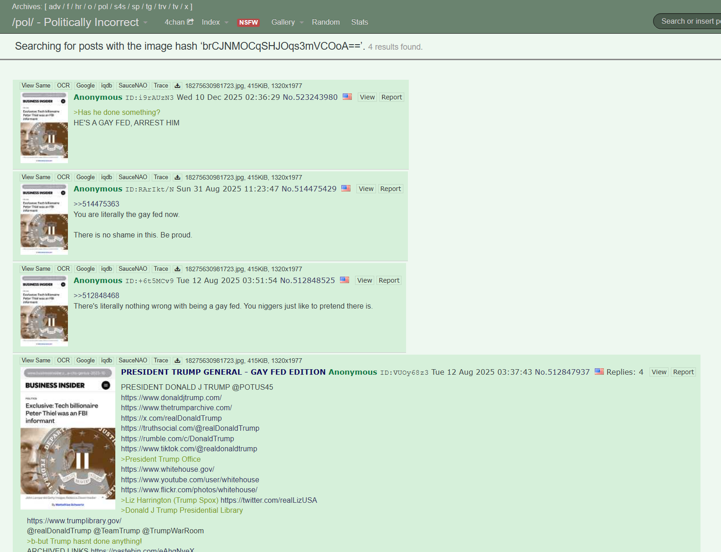This screenshot has height=552, width=721.
Task: Open the sp archive board link
Action: pos(136,6)
